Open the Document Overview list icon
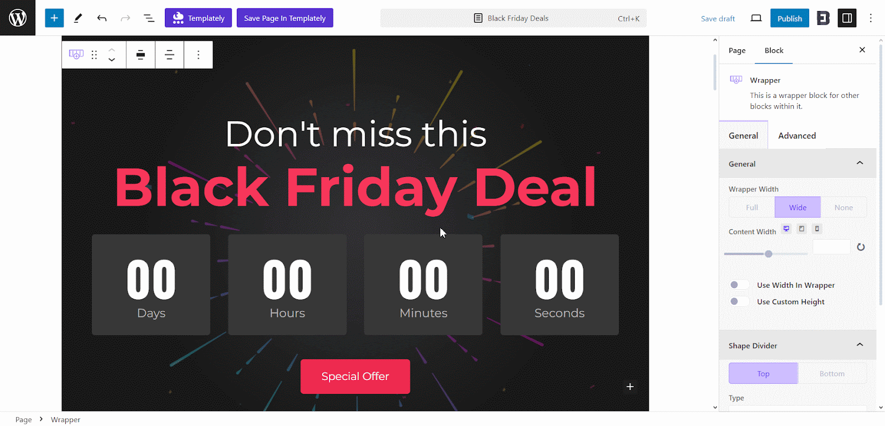This screenshot has height=426, width=885. (x=149, y=18)
